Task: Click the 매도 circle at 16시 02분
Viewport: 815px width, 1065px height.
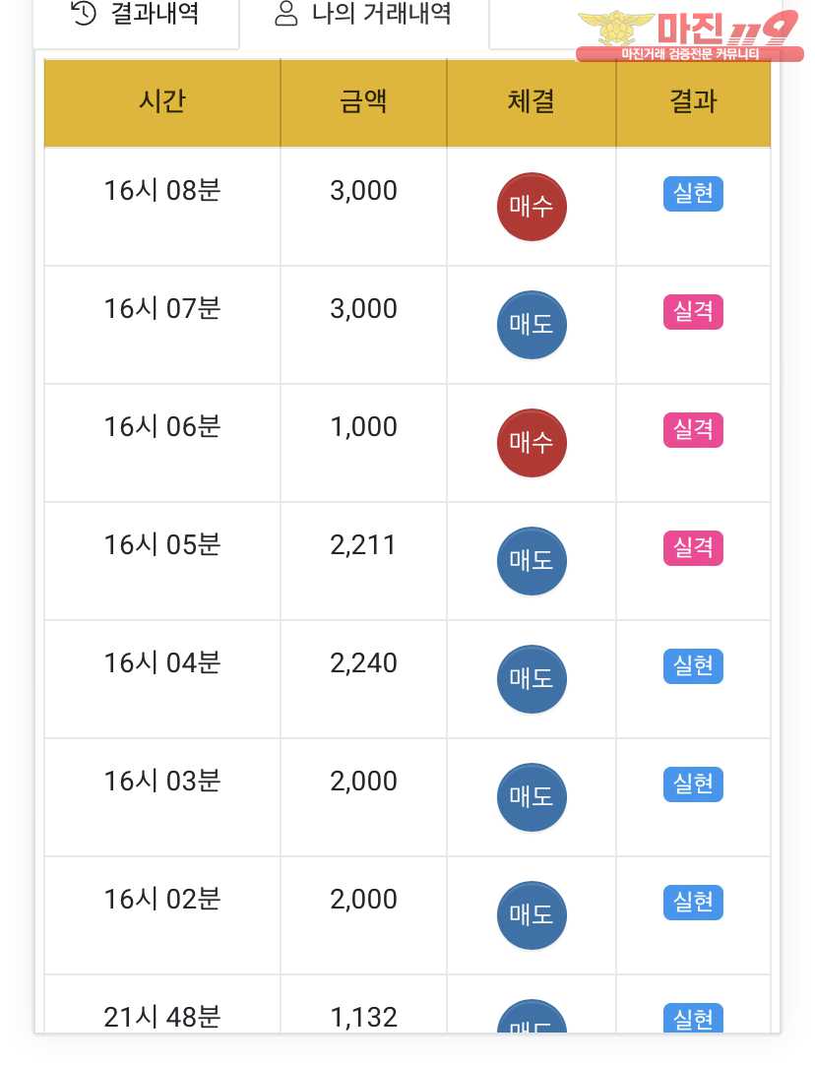Action: click(532, 915)
